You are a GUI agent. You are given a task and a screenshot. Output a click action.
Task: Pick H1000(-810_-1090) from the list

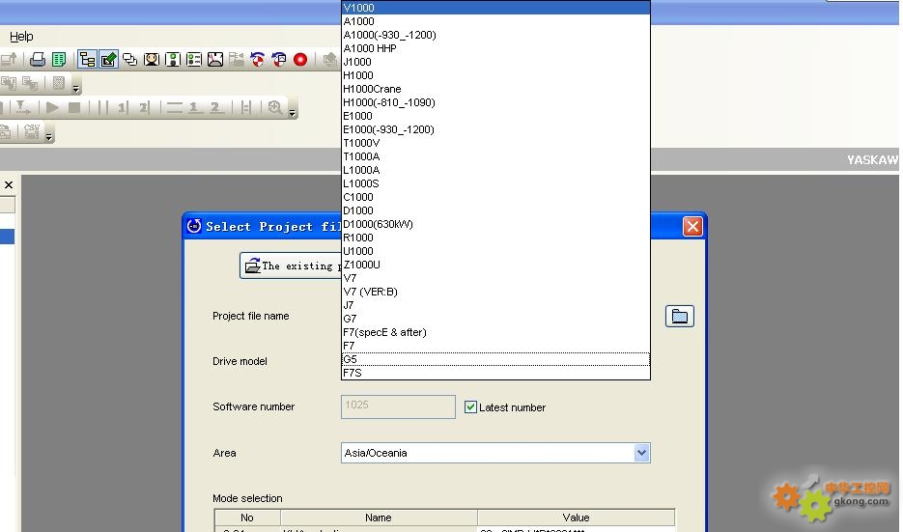click(495, 102)
